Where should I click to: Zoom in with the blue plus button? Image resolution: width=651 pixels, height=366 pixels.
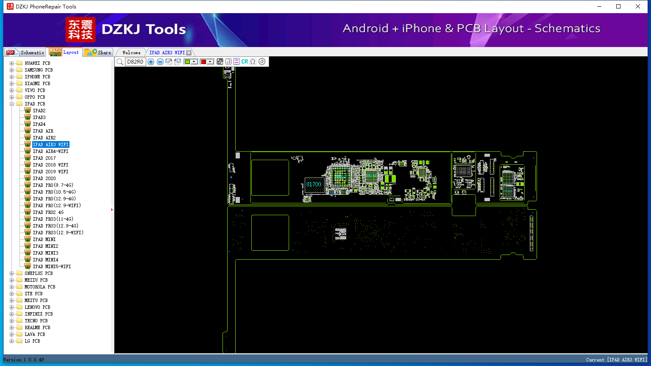[151, 62]
